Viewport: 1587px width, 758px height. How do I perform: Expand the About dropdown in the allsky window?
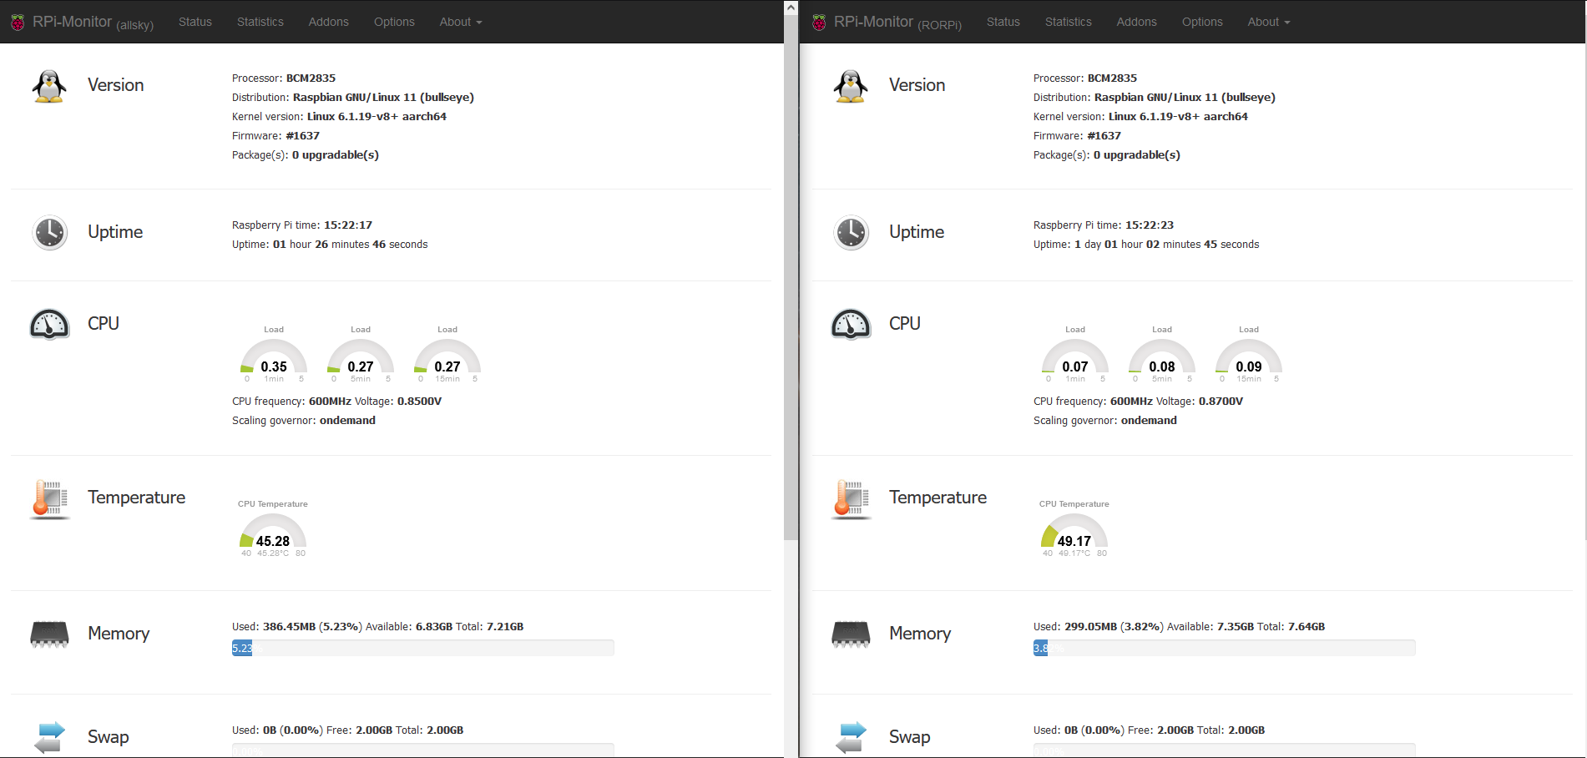(461, 22)
